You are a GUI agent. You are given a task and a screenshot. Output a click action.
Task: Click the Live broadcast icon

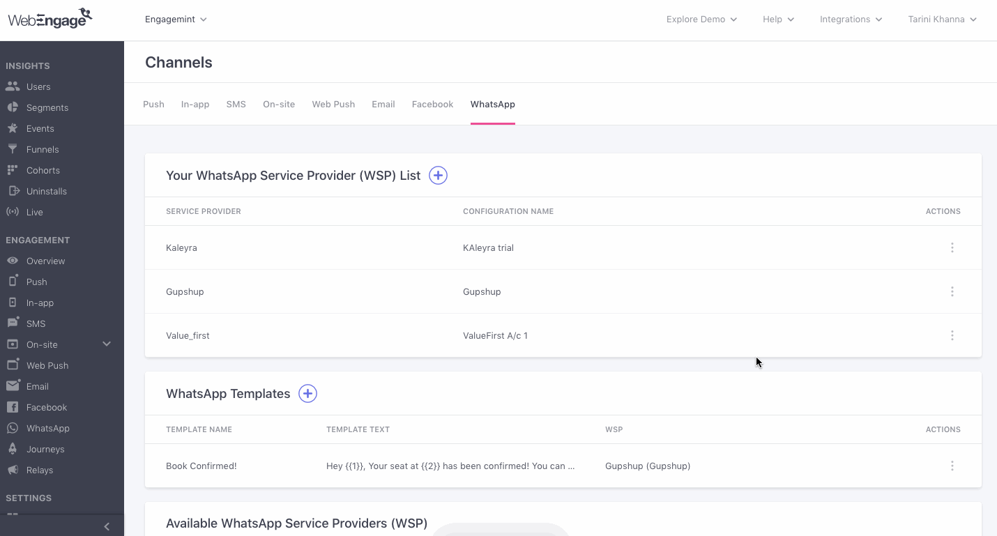coord(13,212)
